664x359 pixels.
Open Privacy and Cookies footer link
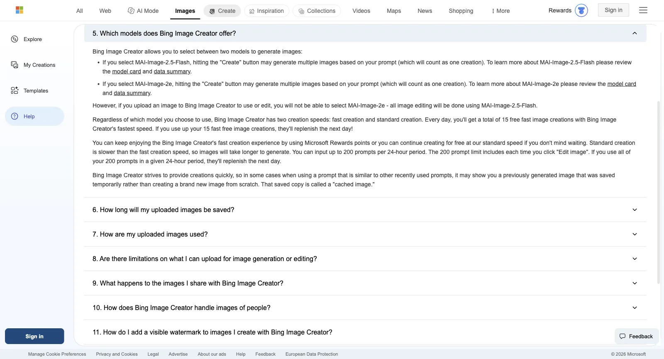pos(117,354)
